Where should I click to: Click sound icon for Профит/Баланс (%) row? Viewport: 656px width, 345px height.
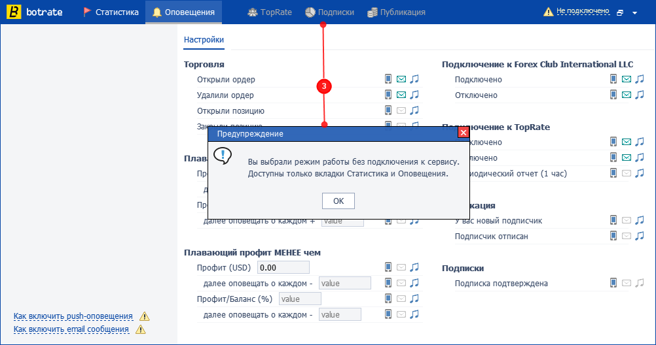[x=414, y=298]
